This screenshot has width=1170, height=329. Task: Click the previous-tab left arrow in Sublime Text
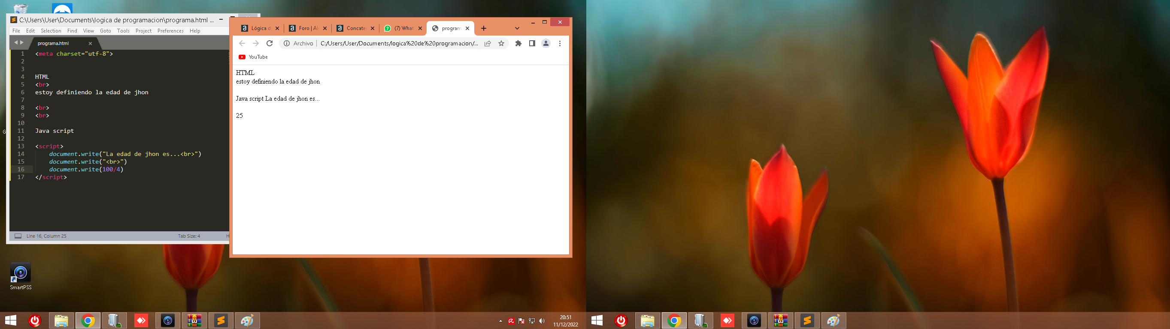pos(15,42)
